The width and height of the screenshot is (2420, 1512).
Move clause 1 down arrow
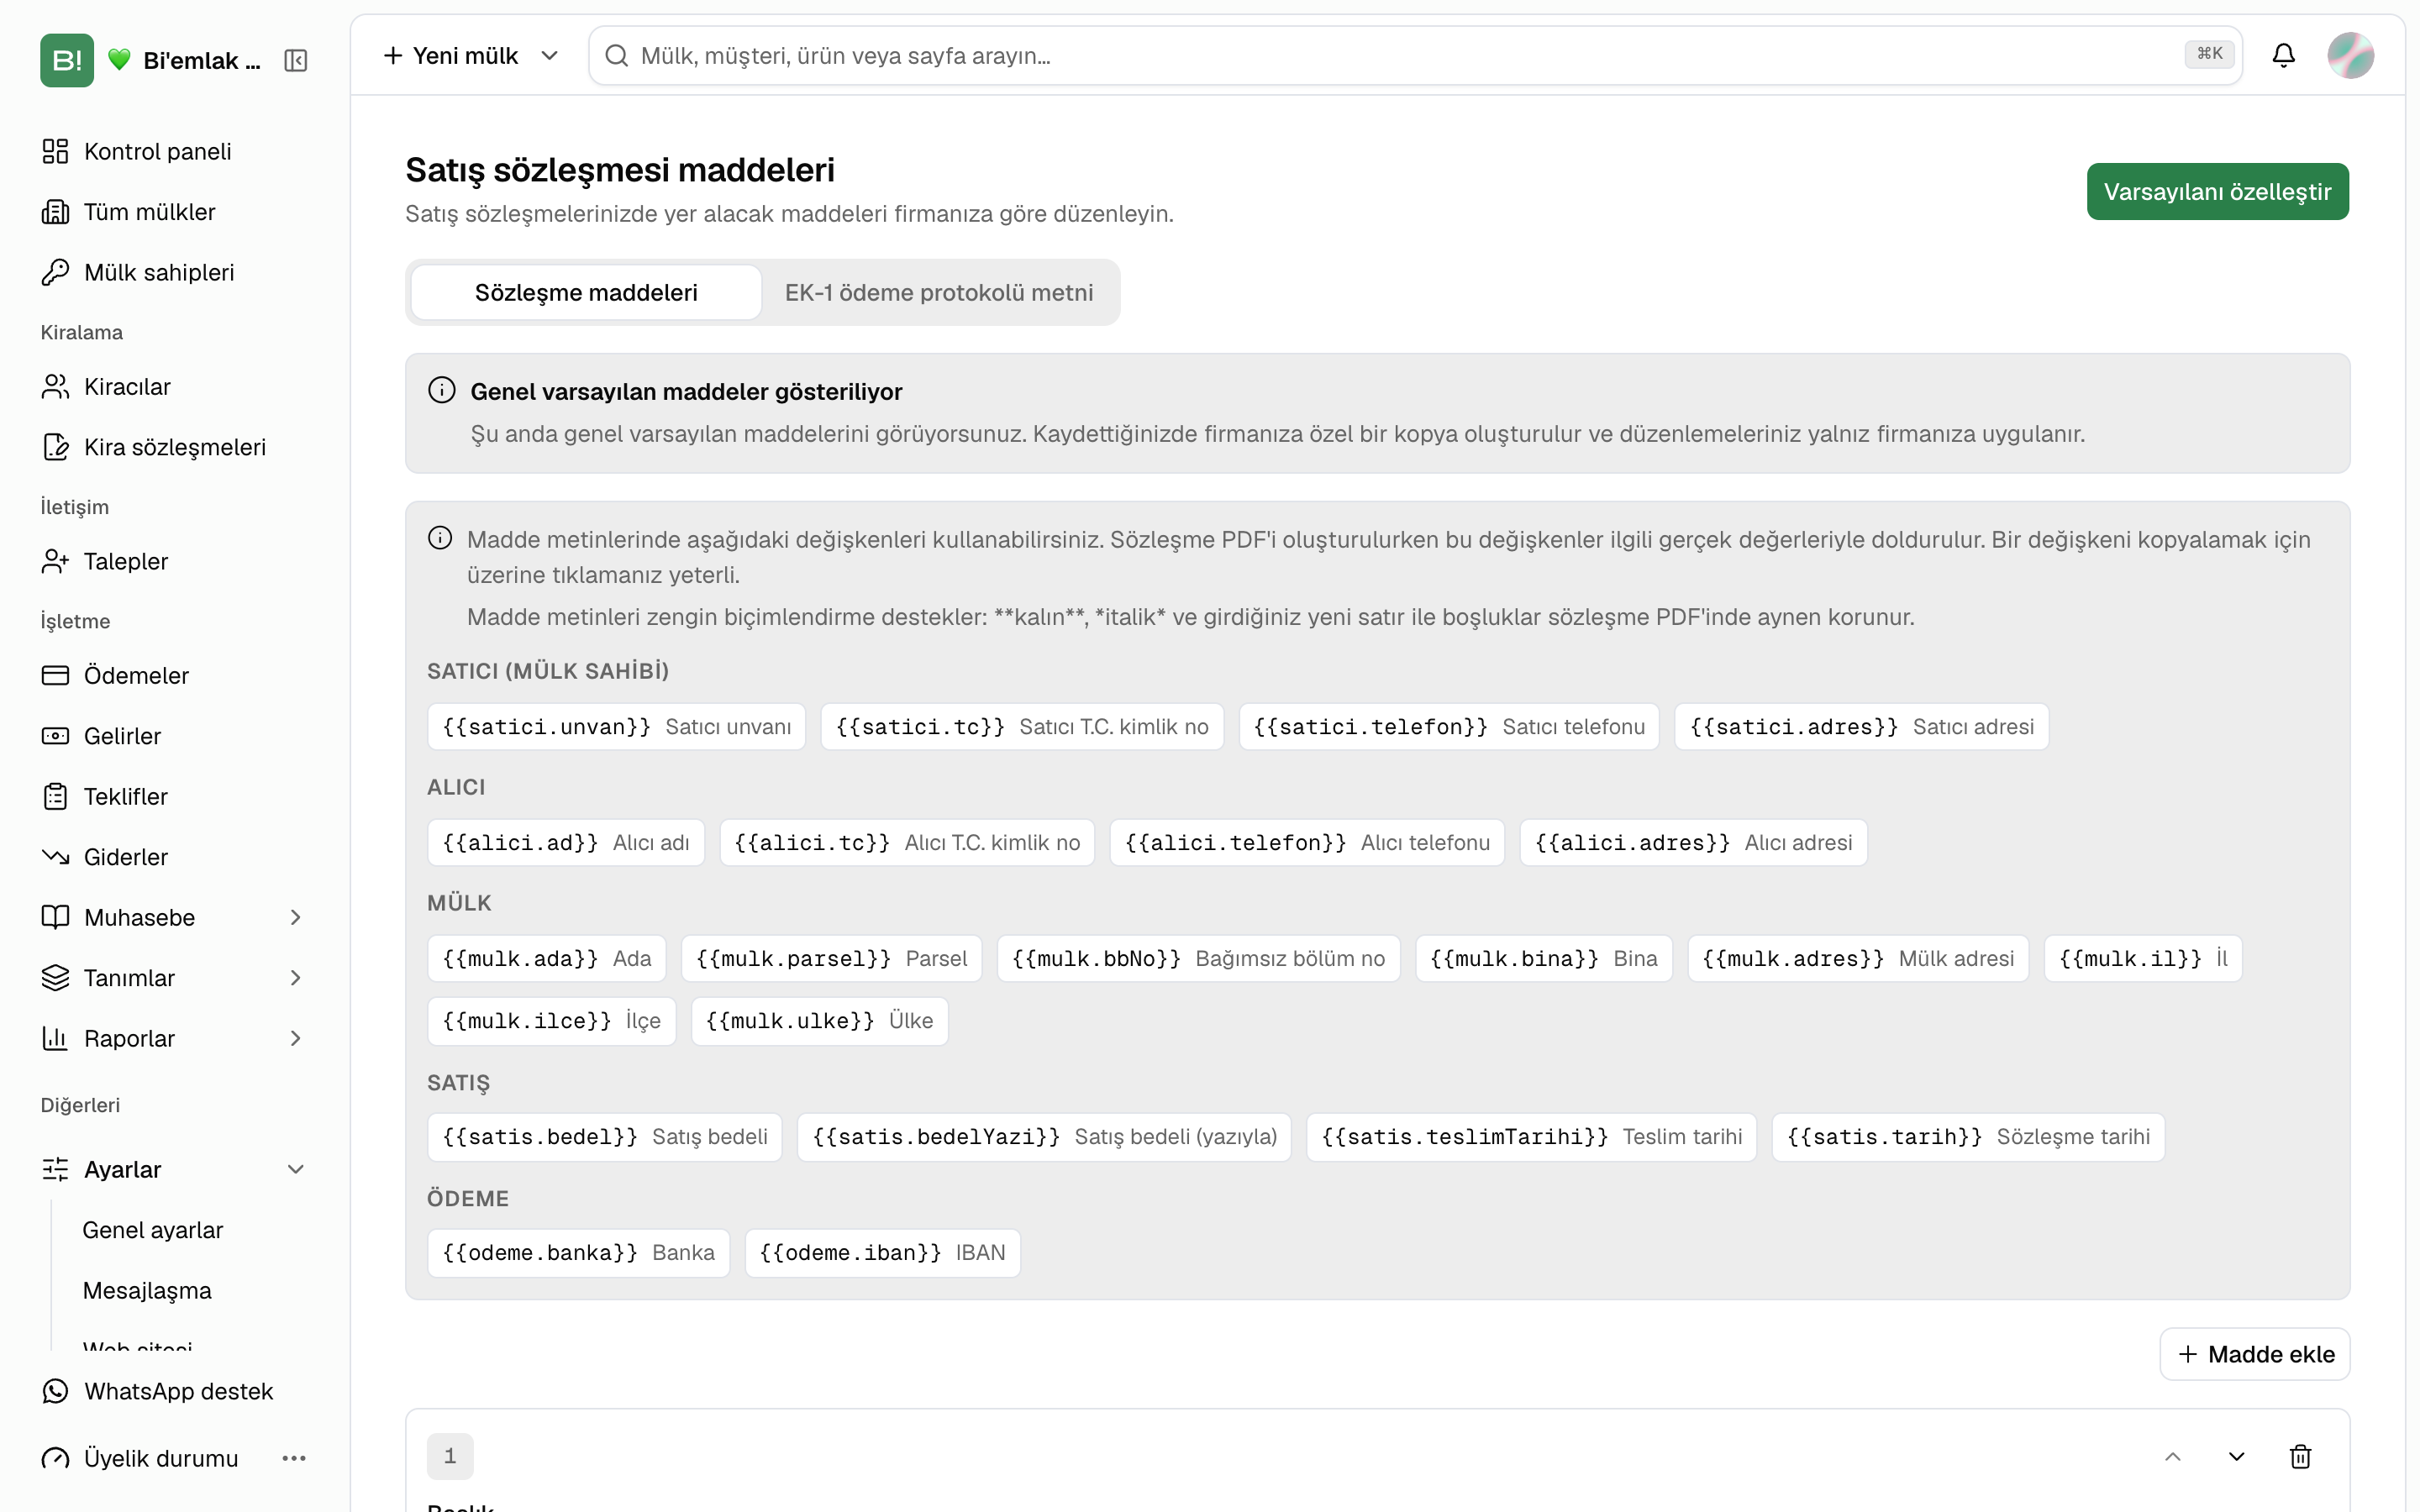coord(2237,1456)
